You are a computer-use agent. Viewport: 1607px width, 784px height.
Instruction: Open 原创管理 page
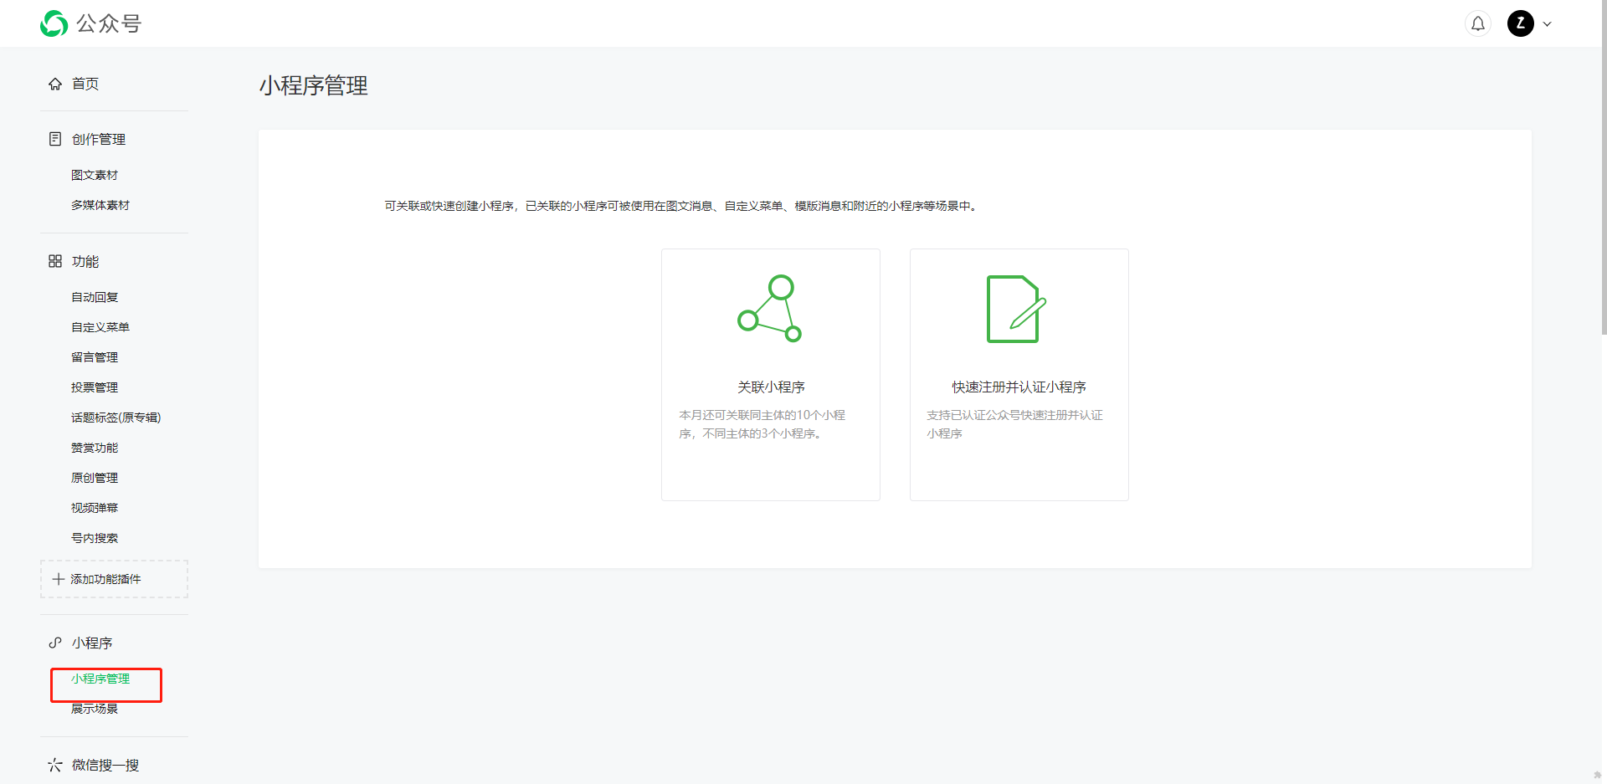[x=95, y=478]
